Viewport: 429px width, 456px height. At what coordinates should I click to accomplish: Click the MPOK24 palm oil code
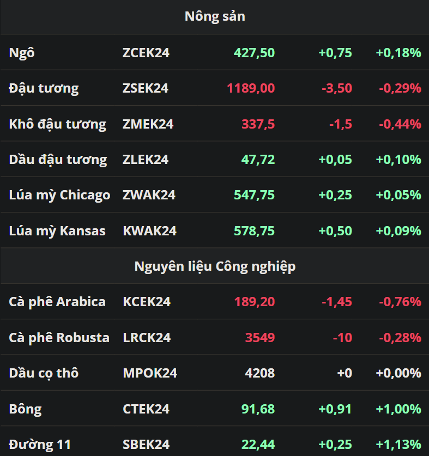[x=150, y=373]
